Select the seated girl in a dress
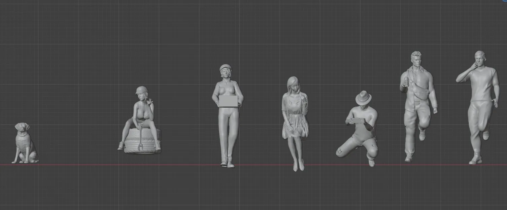Screen dimensions: 507x210 pos(295,124)
